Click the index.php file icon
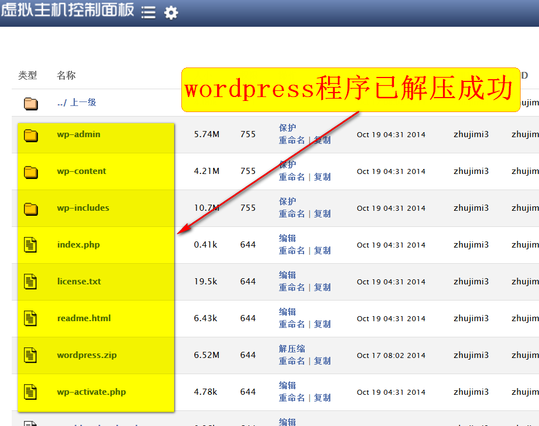 coord(30,245)
